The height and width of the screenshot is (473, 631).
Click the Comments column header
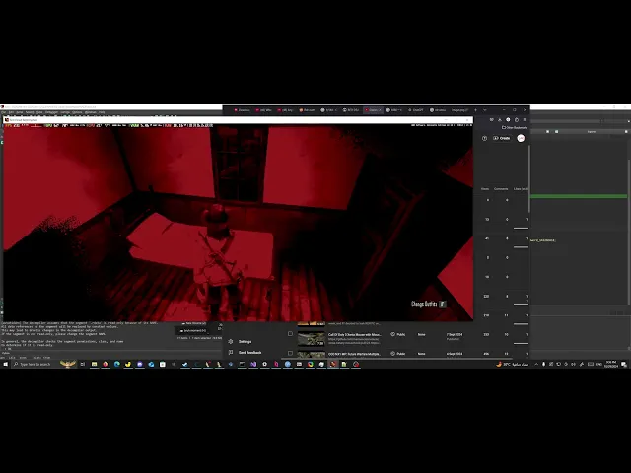(x=501, y=188)
